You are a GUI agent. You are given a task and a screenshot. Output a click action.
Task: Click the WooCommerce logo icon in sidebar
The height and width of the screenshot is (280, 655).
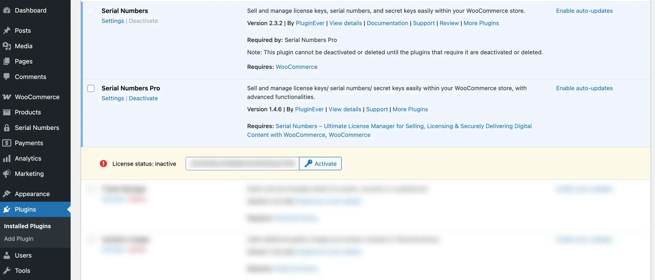click(7, 97)
